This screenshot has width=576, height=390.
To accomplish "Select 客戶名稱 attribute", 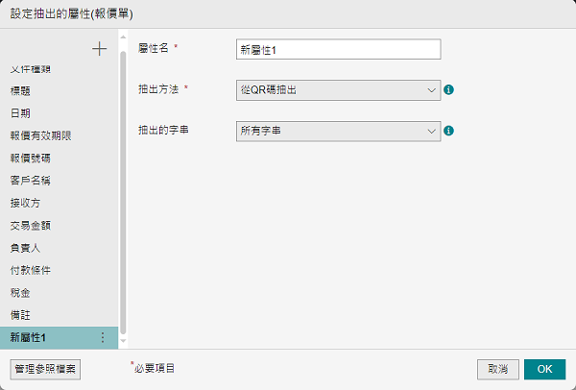I will [31, 181].
